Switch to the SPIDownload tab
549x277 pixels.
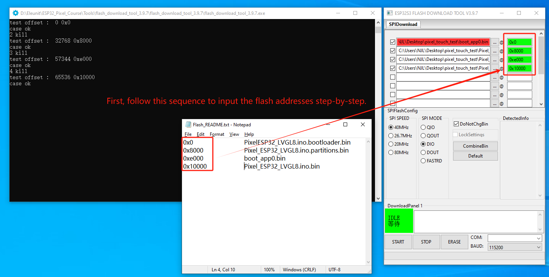tap(403, 24)
